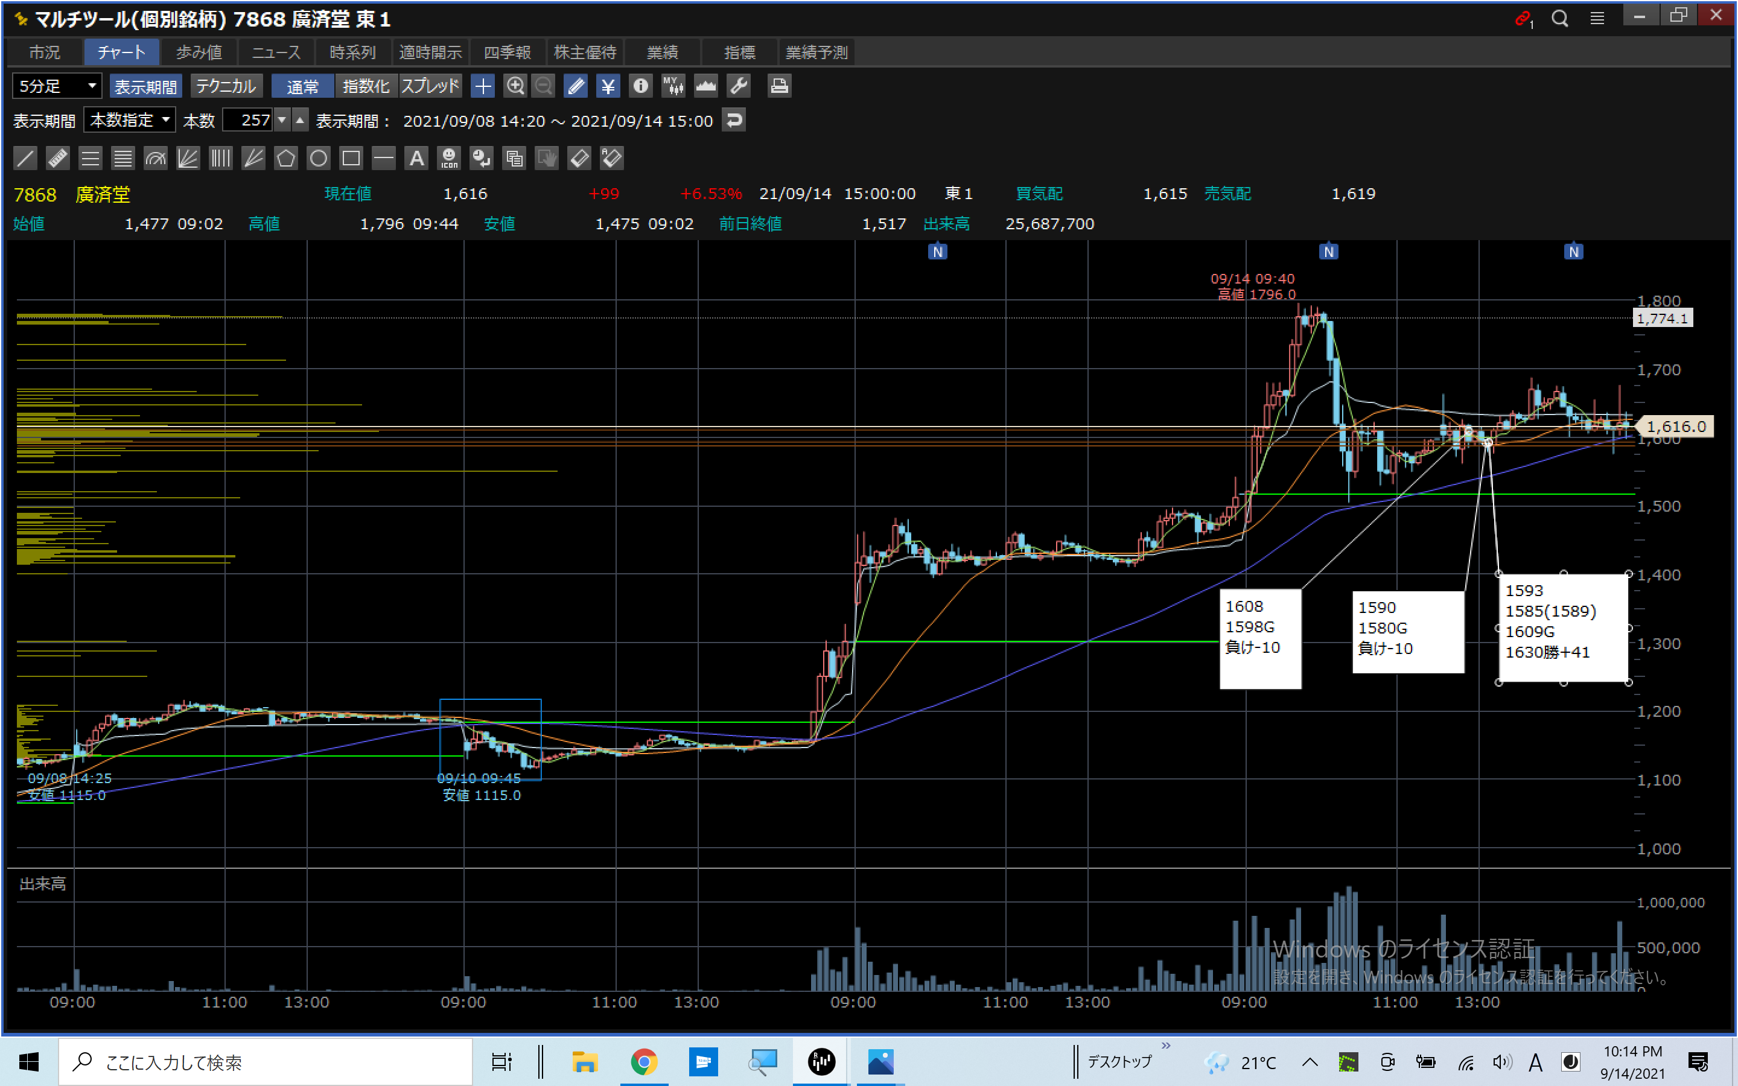
Task: Switch to the 歩み値 tab
Action: (199, 52)
